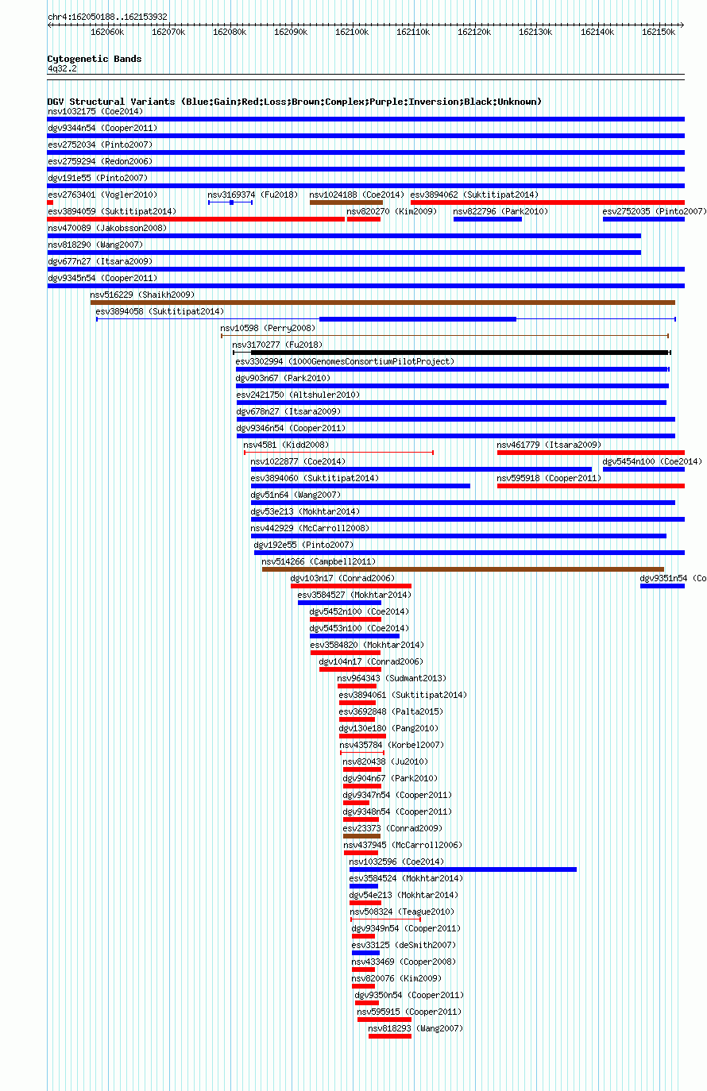Screen dimensions: 707x1091
Task: Select esv3584527 (Mokhtar2014) label
Action: (354, 595)
